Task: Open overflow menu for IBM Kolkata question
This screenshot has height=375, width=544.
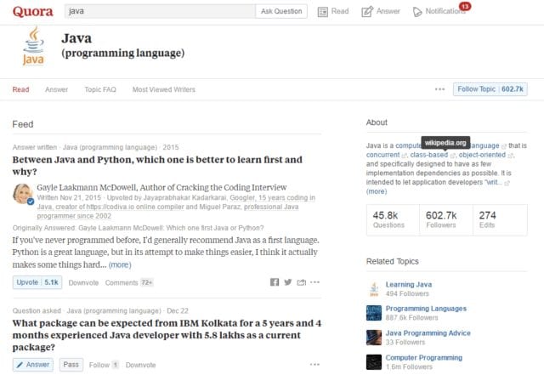Action: [x=314, y=365]
